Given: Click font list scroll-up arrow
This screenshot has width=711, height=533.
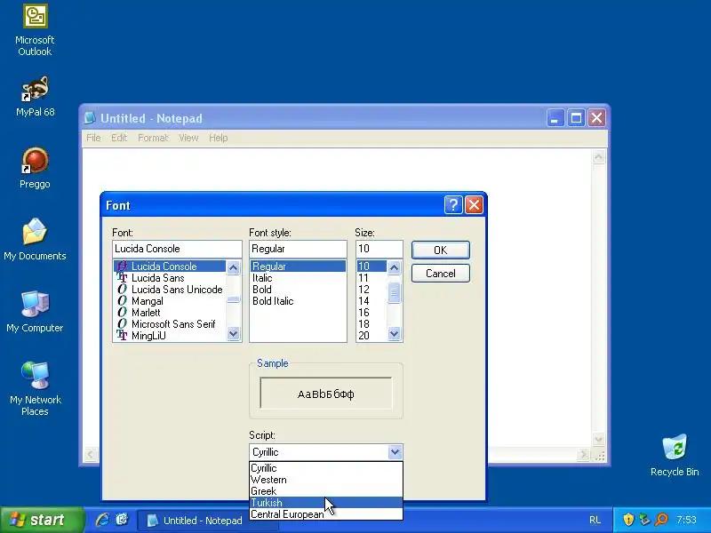Looking at the screenshot, I should [x=234, y=267].
